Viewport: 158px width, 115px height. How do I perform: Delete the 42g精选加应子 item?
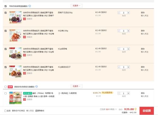tap(143, 67)
